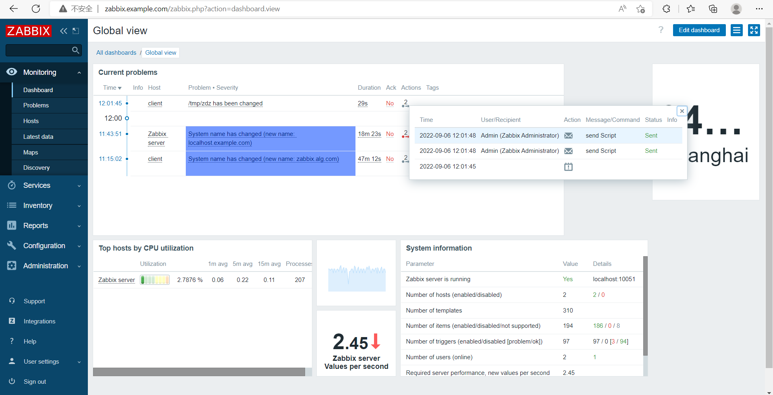Click the 12:01:45 problem time link
The image size is (773, 395).
pyautogui.click(x=110, y=103)
